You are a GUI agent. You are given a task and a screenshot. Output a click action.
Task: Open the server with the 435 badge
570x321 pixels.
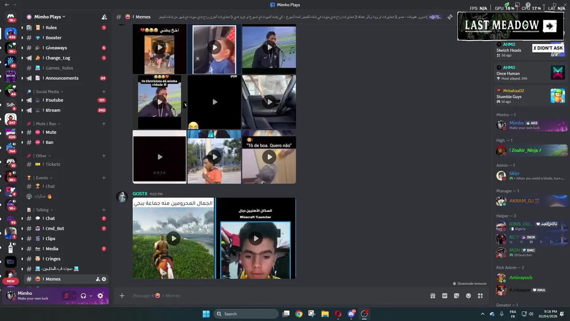[x=11, y=33]
